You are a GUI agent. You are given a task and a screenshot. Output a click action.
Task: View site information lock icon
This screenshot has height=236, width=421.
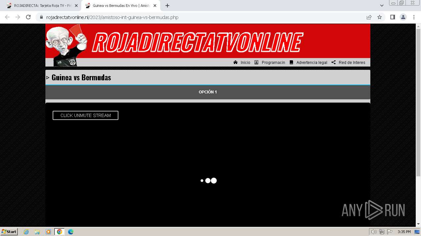(41, 17)
